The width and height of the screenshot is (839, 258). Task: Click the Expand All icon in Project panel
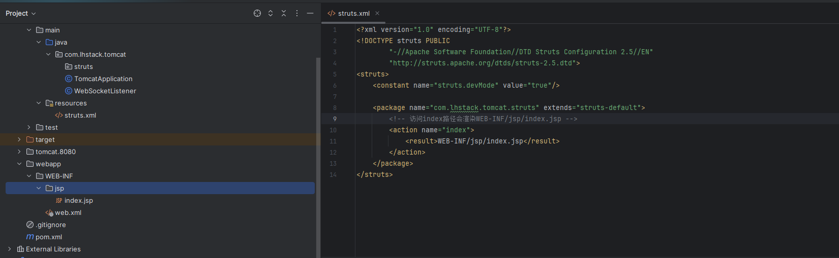click(x=271, y=13)
